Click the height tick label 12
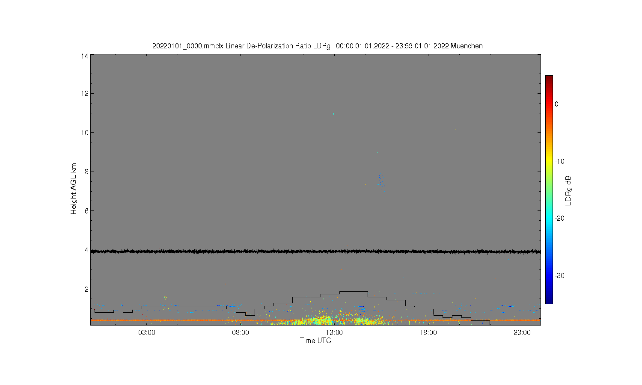 [x=85, y=93]
